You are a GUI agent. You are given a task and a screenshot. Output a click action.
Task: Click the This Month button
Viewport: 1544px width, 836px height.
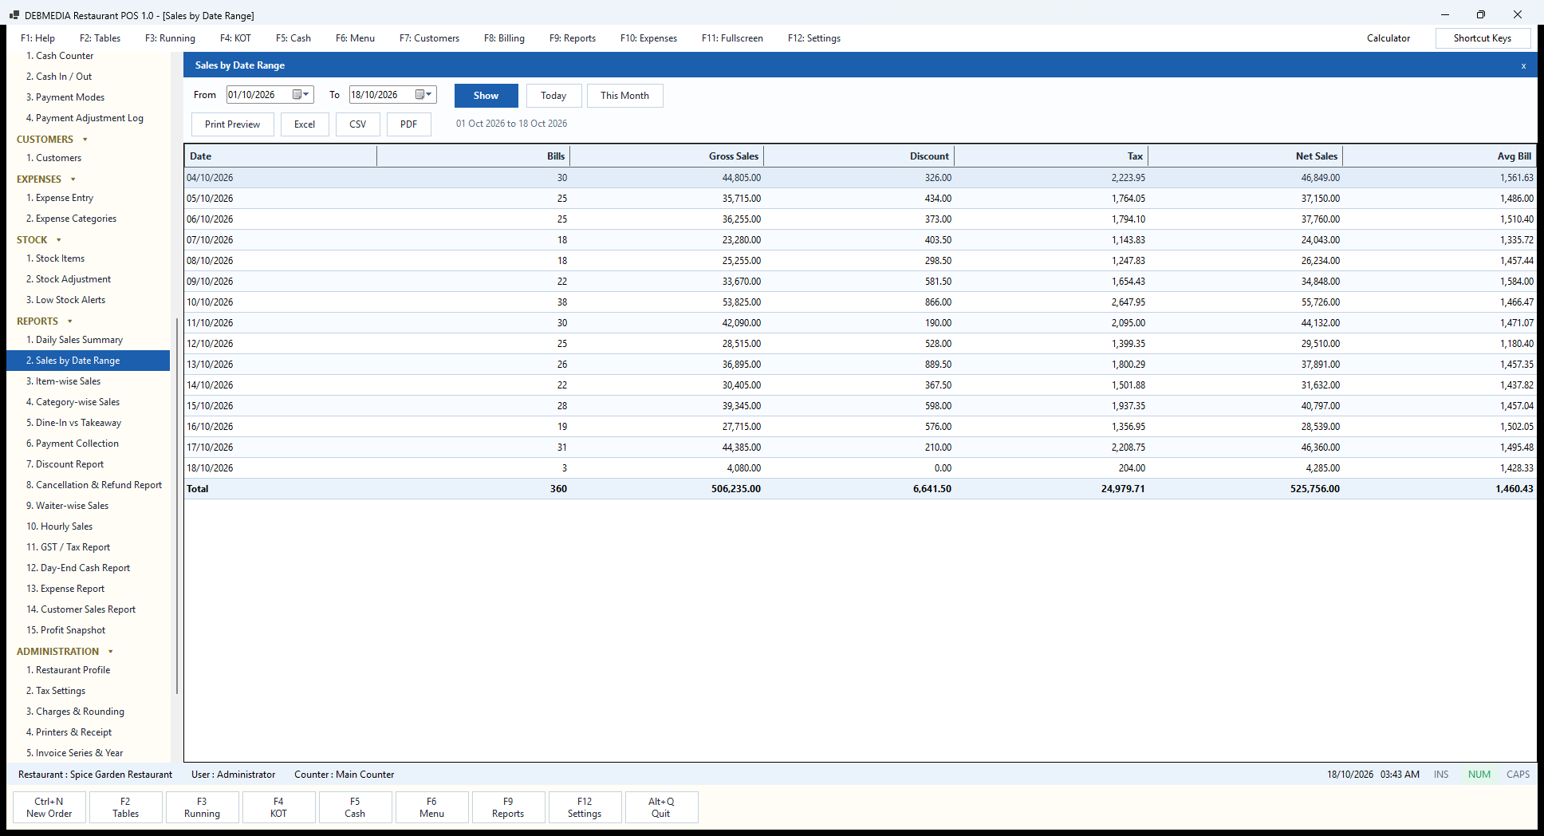click(x=624, y=96)
